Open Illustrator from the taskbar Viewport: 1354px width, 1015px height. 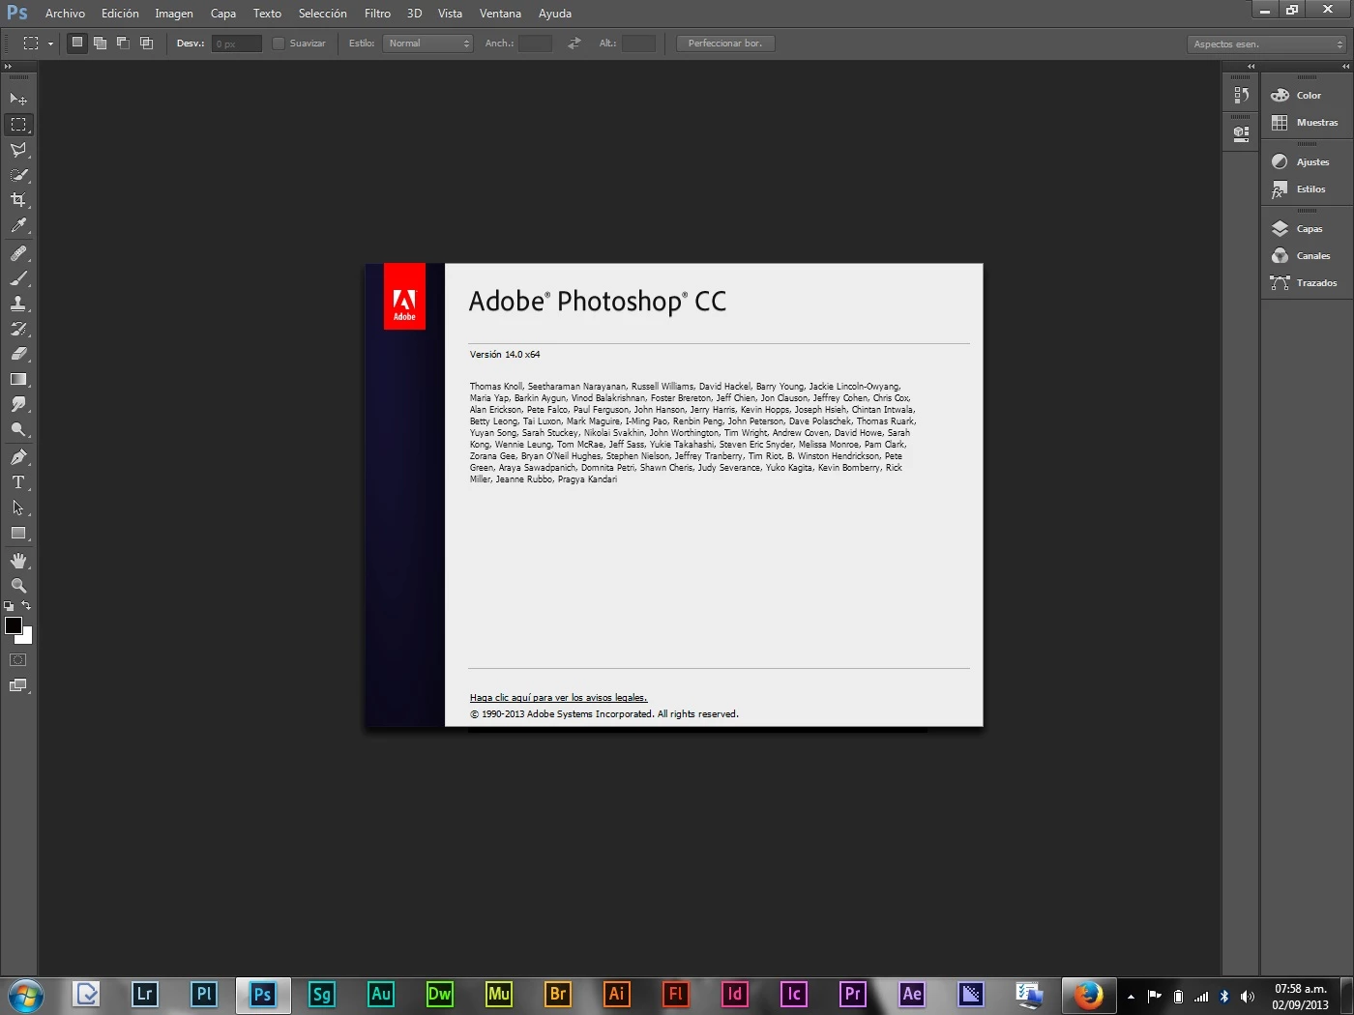click(x=616, y=995)
